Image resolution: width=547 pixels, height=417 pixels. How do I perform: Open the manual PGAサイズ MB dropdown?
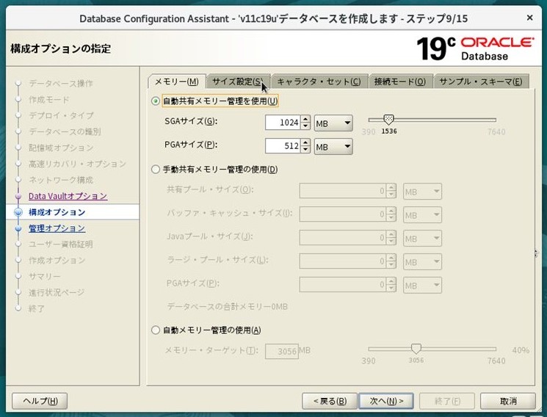pos(422,285)
